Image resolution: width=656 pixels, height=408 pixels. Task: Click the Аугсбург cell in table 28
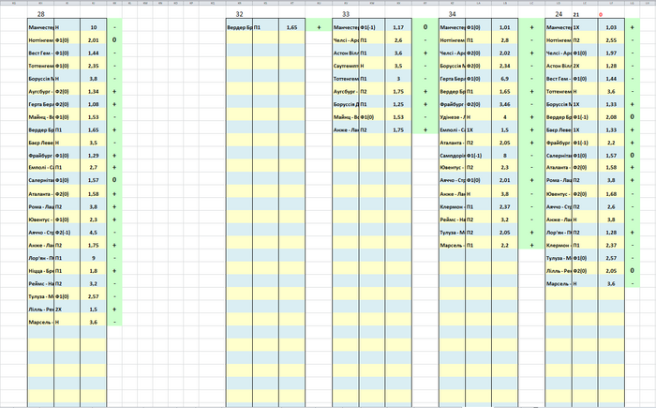point(40,91)
